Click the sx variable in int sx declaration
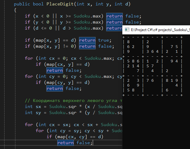 38,107
